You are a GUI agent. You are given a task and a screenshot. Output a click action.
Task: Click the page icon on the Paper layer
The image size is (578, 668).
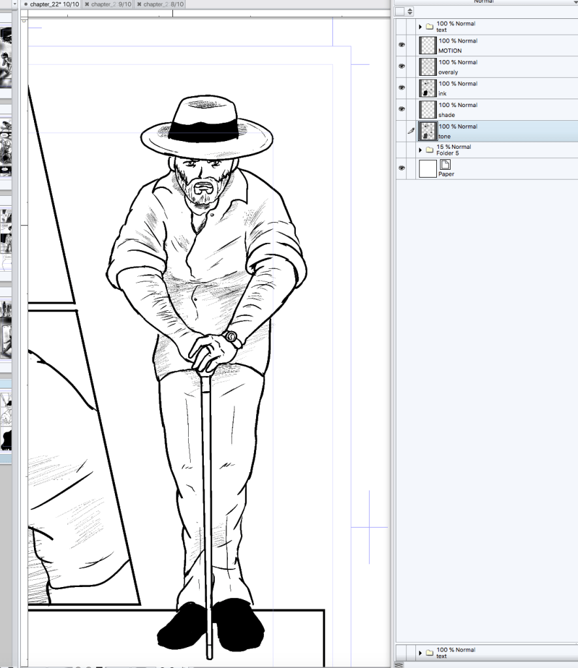tap(445, 165)
